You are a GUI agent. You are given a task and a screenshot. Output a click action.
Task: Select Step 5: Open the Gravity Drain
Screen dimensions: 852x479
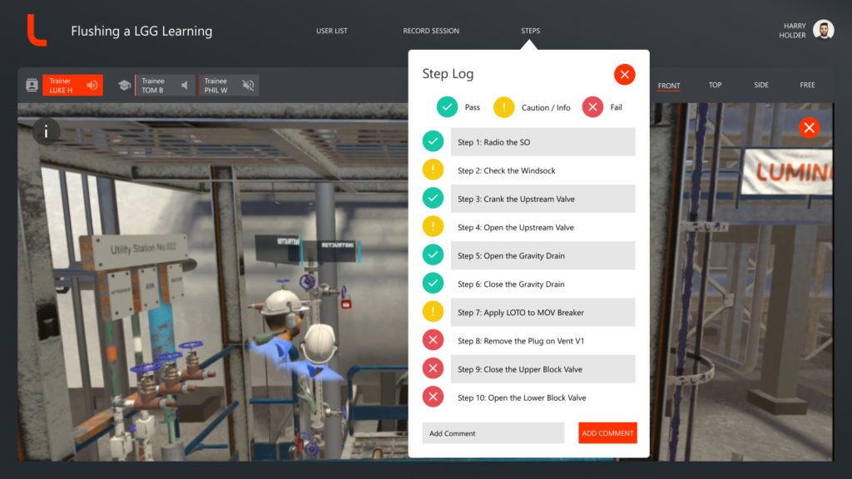pyautogui.click(x=542, y=255)
